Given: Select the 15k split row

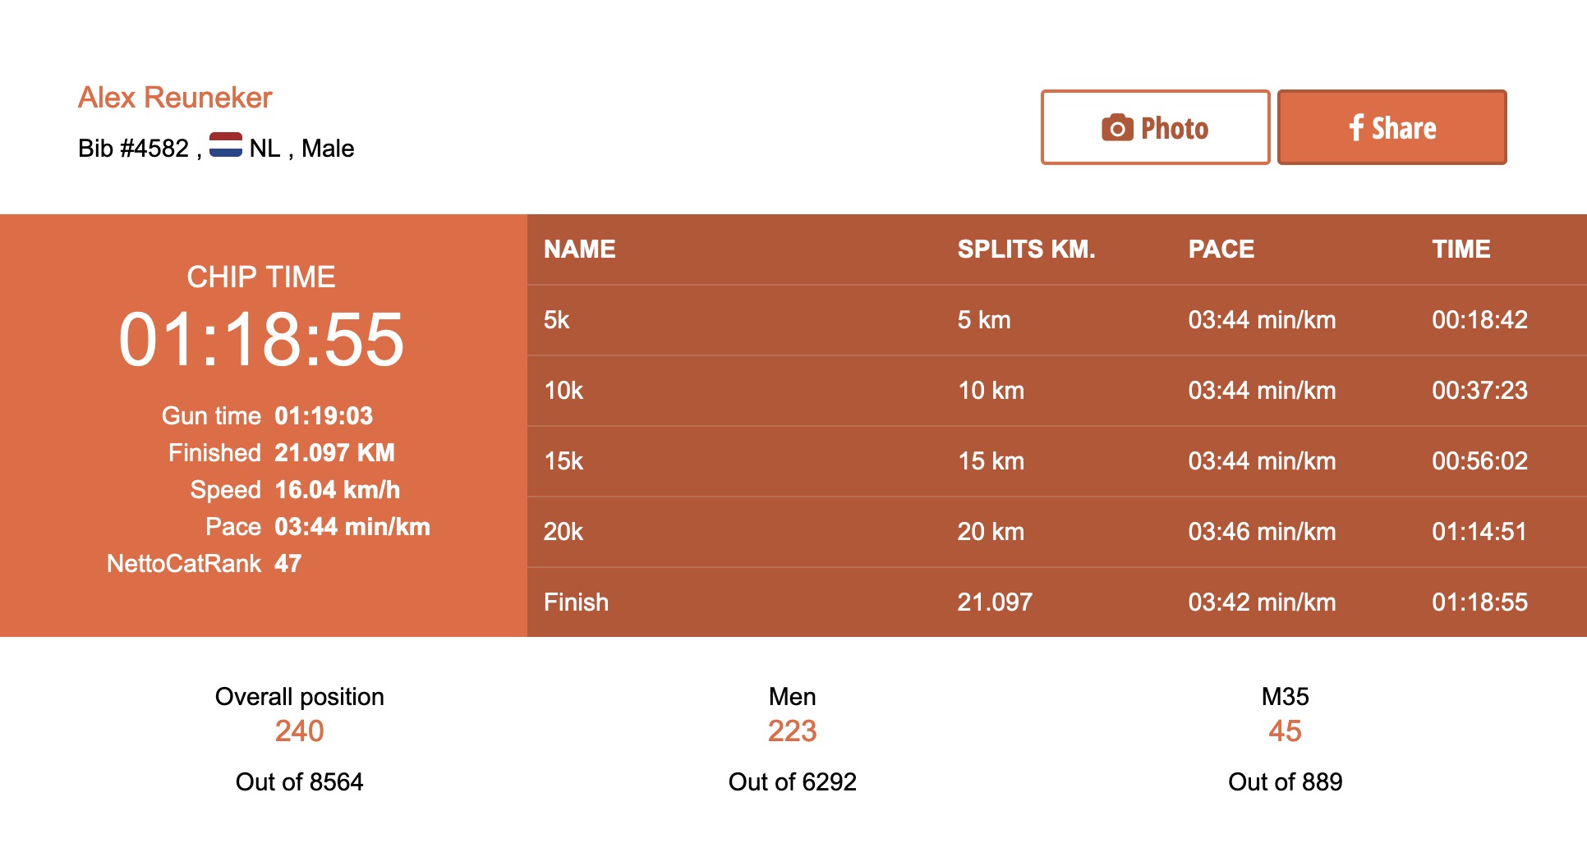Looking at the screenshot, I should pyautogui.click(x=1056, y=461).
